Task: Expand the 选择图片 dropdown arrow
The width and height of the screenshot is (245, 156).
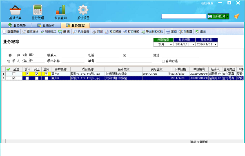Action: (x=227, y=16)
